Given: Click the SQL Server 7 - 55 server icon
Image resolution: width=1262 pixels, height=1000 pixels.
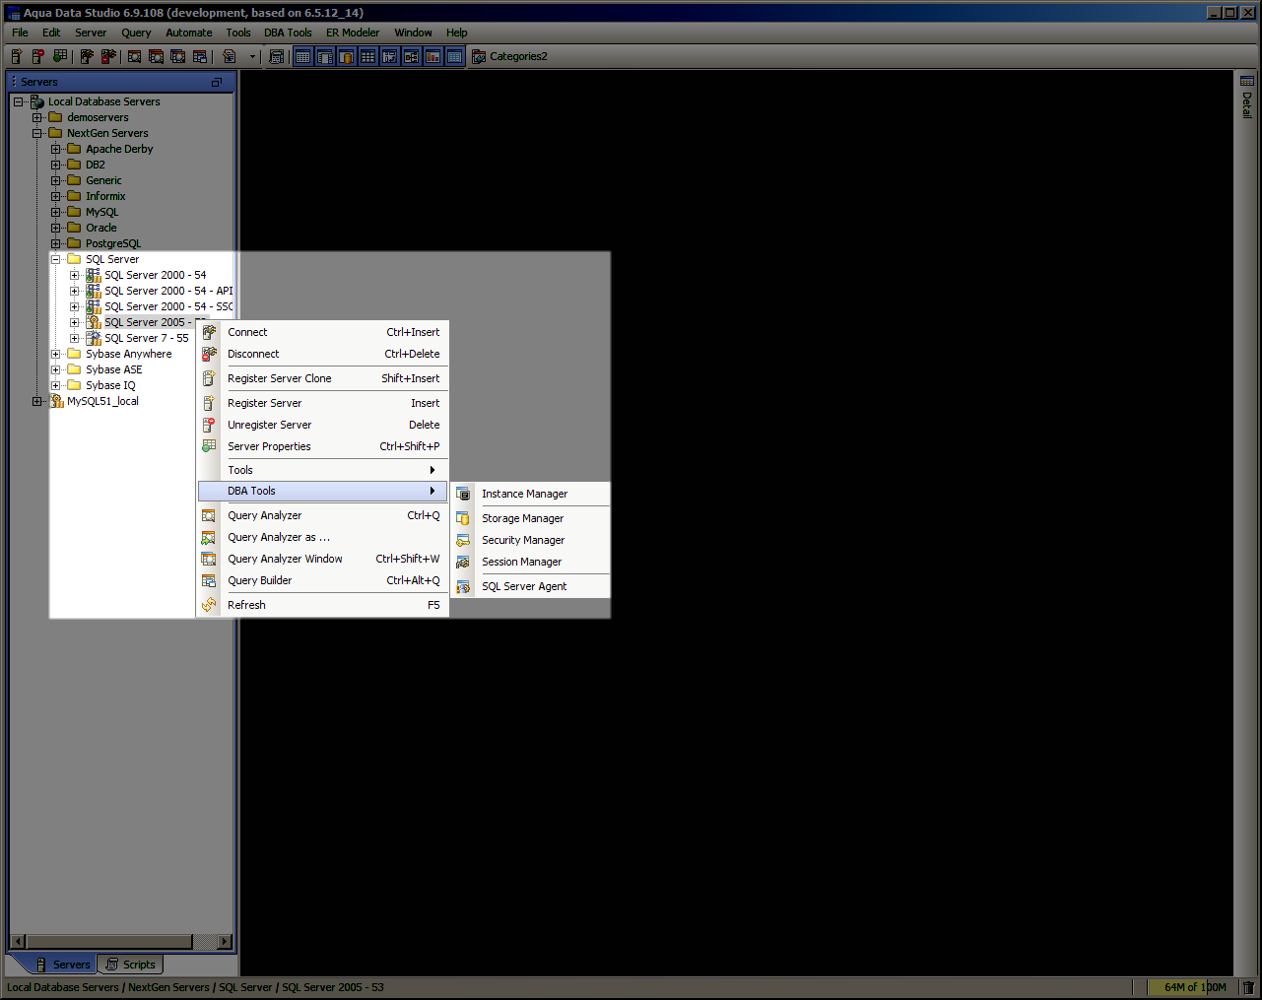Looking at the screenshot, I should 94,338.
